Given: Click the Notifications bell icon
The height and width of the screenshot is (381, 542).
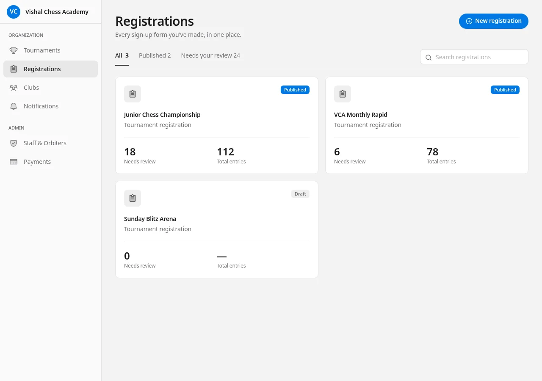Looking at the screenshot, I should [x=14, y=106].
